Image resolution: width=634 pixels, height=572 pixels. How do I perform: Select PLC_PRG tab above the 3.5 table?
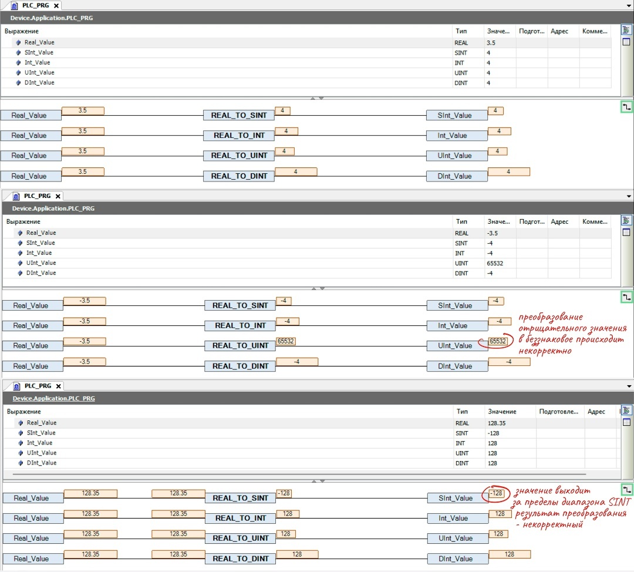(35, 6)
